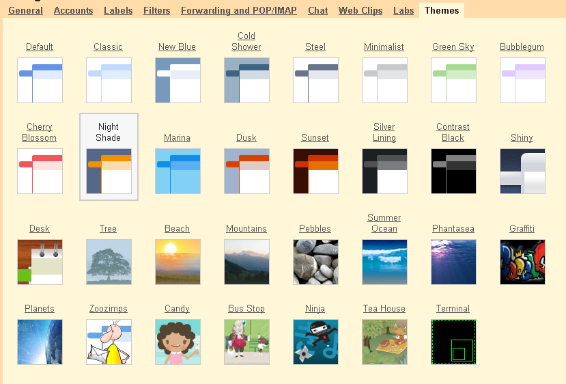Choose the Tree theme image
Image resolution: width=566 pixels, height=384 pixels.
click(x=109, y=262)
